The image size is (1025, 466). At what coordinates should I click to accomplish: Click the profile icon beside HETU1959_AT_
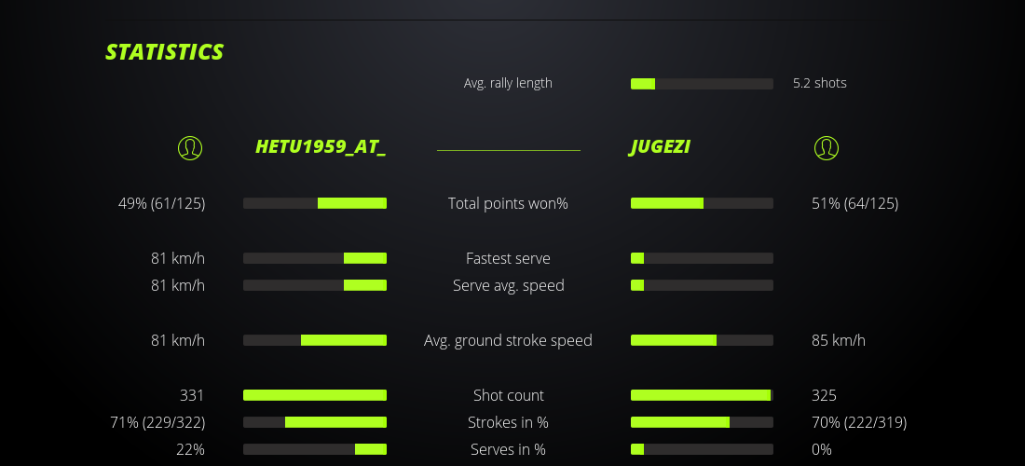coord(190,147)
